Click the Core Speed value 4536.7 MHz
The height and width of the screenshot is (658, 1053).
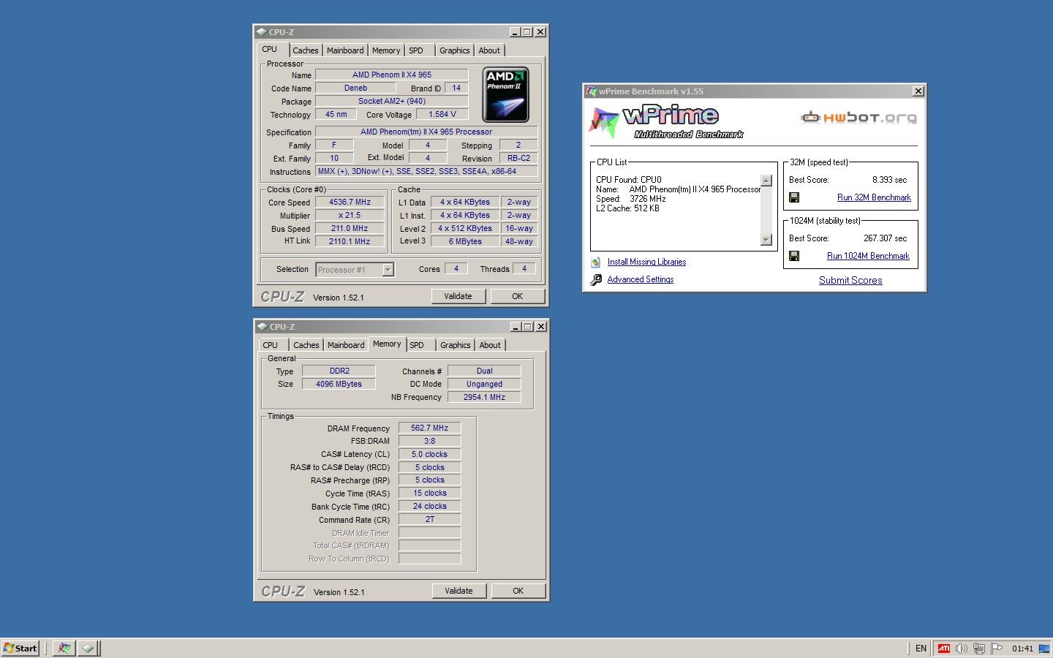350,203
